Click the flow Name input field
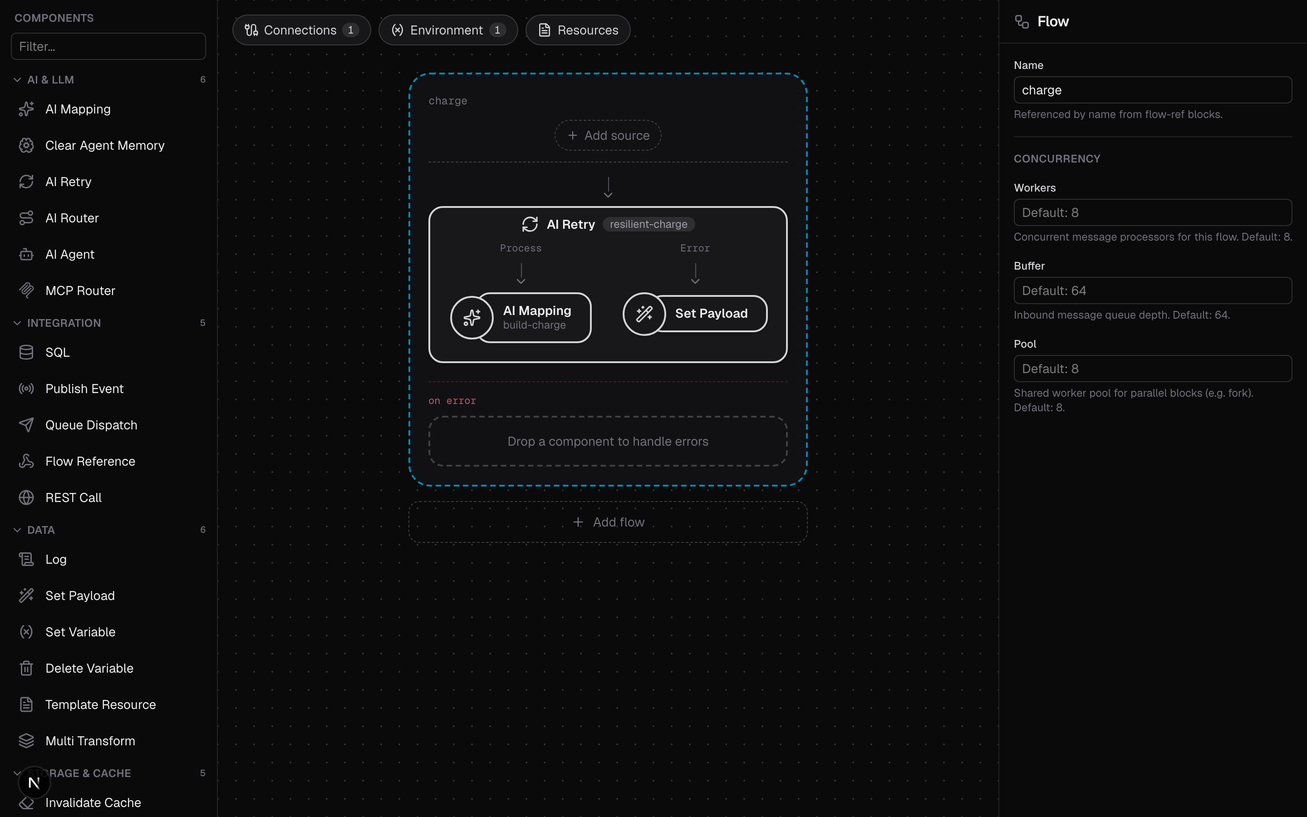The height and width of the screenshot is (817, 1307). [x=1153, y=90]
